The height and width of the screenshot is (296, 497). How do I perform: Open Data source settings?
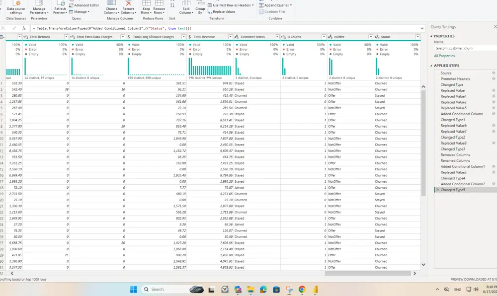tap(16, 7)
